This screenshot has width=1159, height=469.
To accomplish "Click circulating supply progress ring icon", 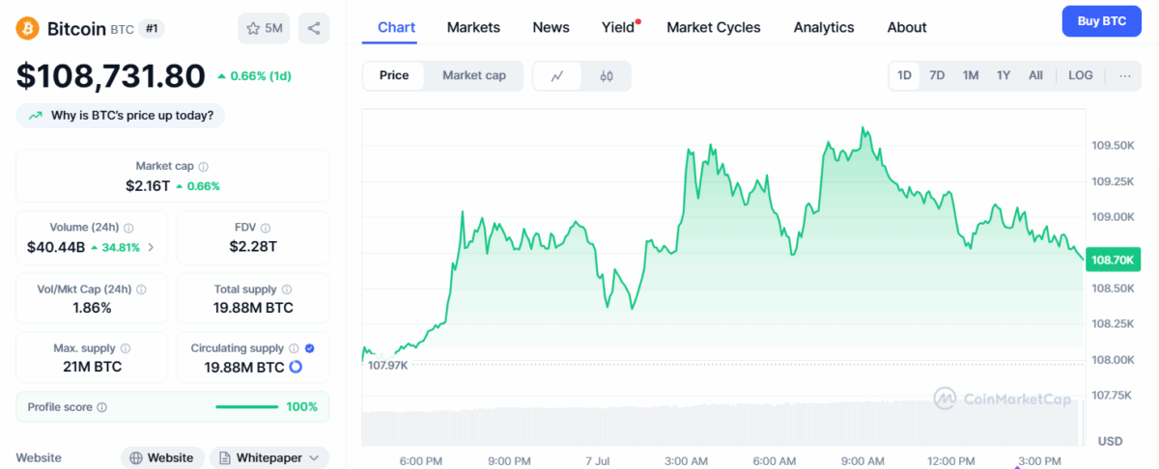I will coord(296,367).
